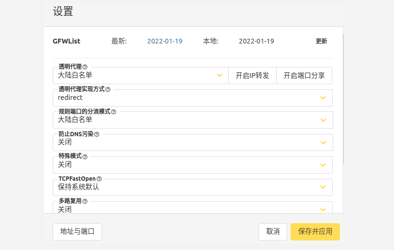
Task: Expand the 防止DNS污染 dropdown
Action: pyautogui.click(x=192, y=142)
